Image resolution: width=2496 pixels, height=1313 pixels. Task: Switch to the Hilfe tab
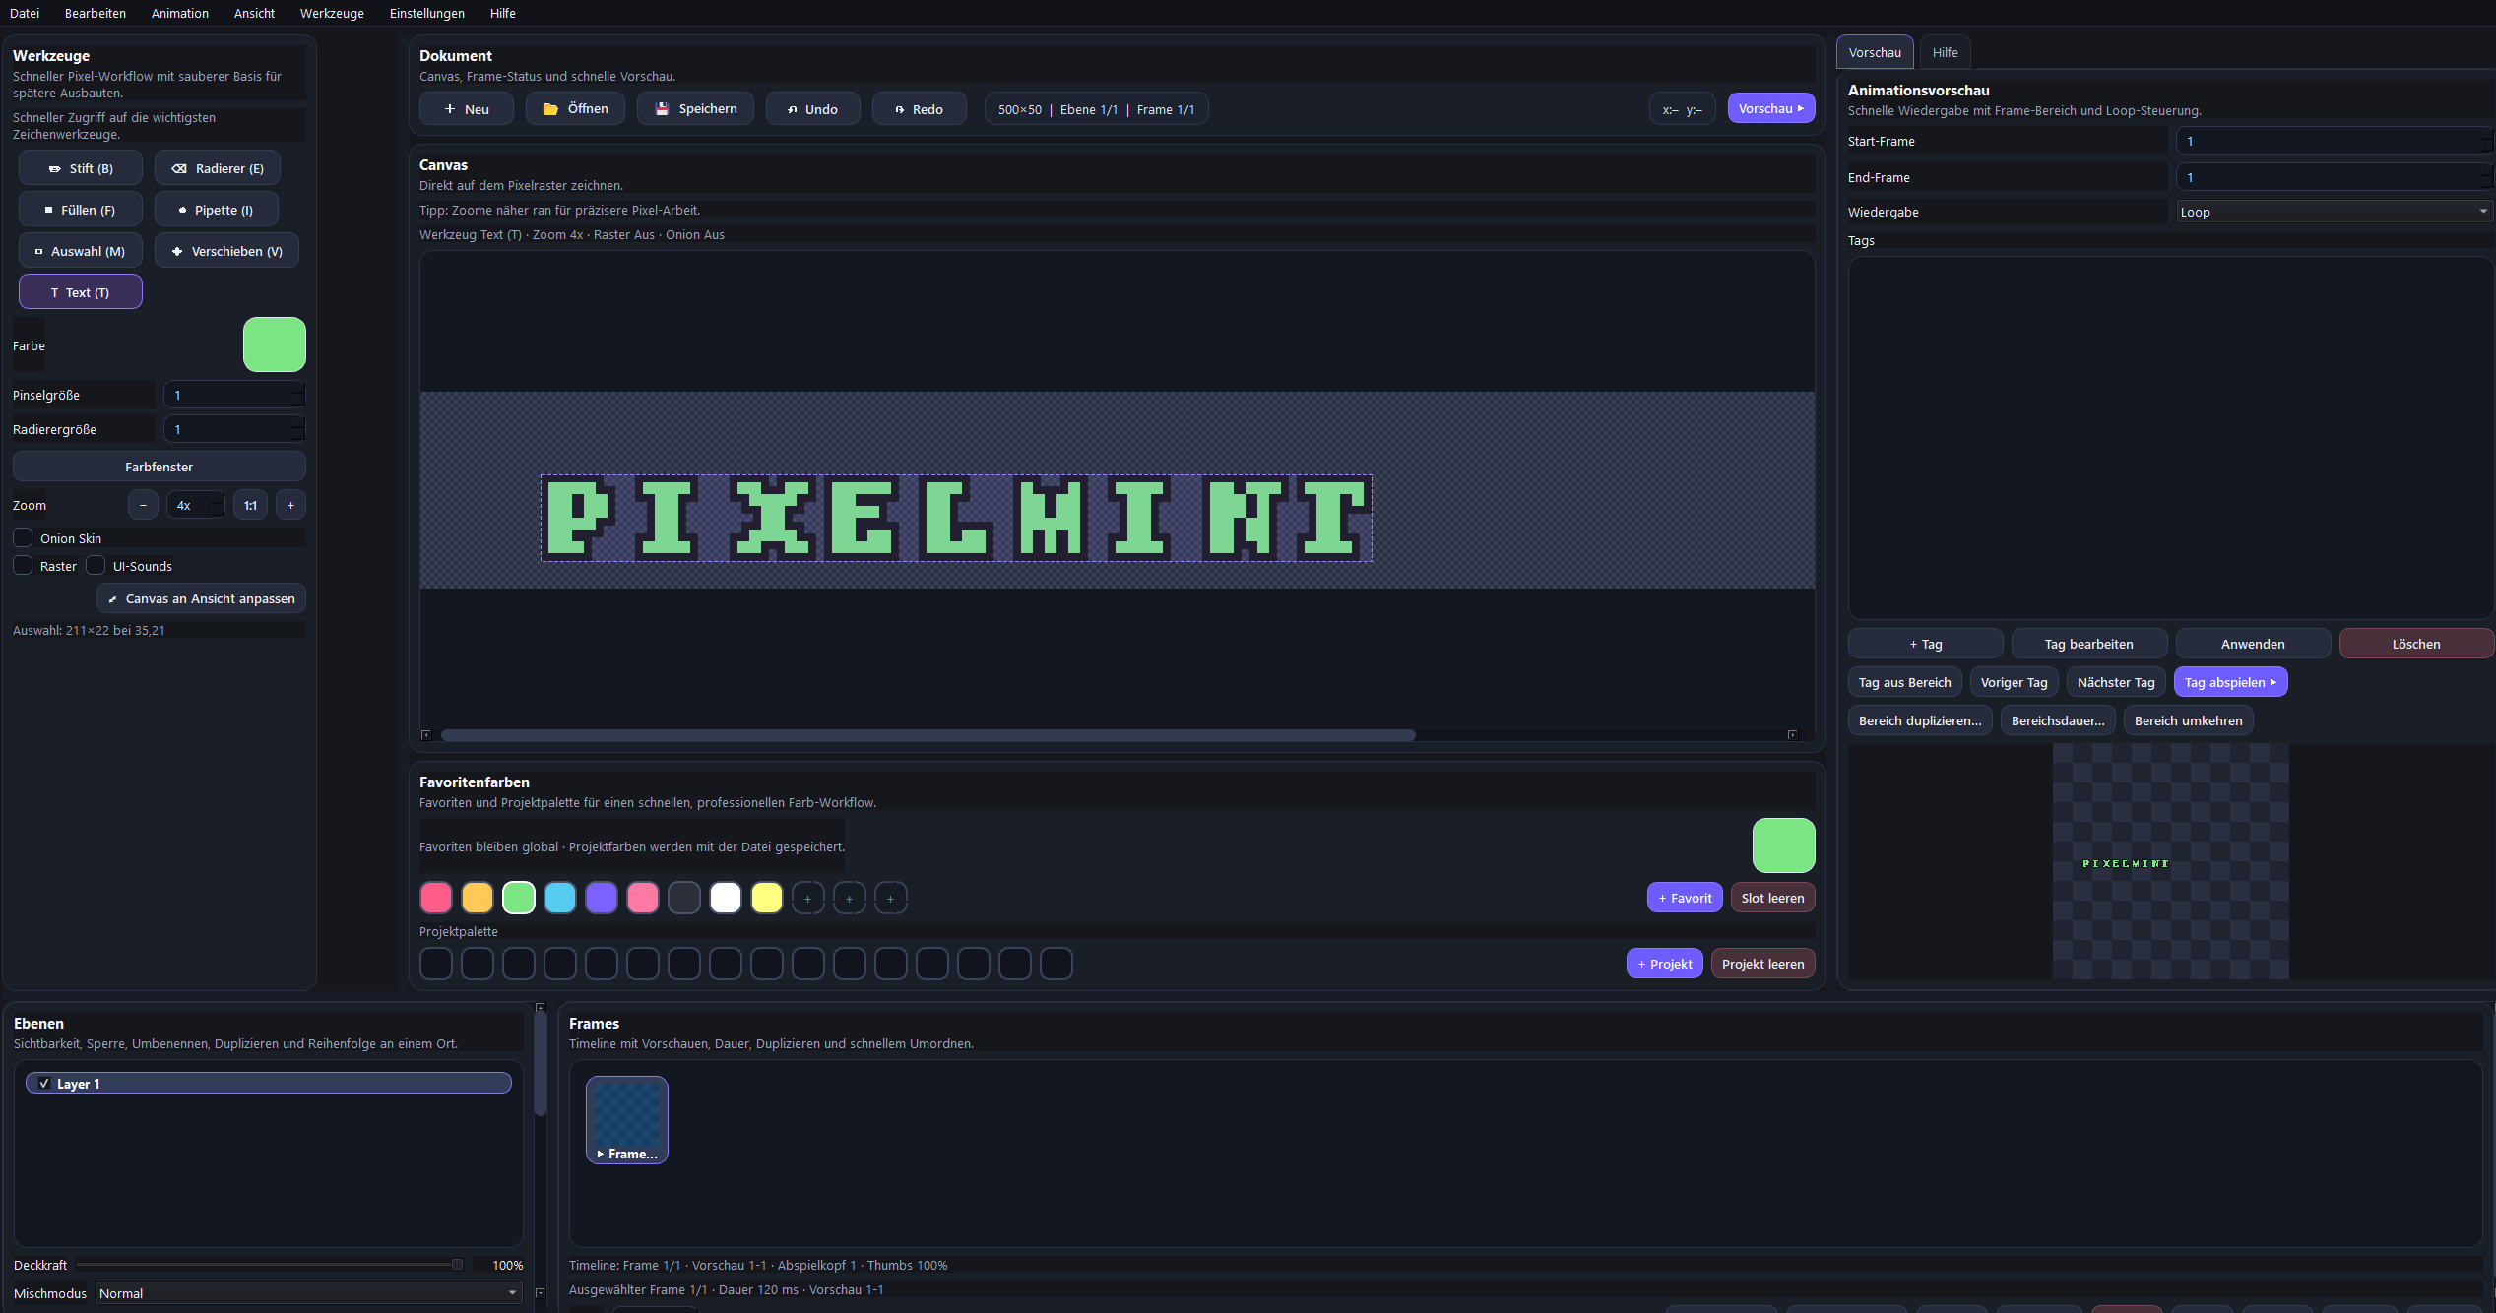coord(1945,52)
